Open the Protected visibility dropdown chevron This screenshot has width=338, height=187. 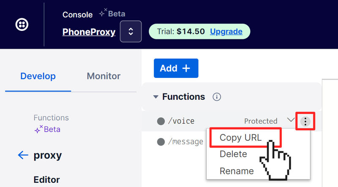tap(291, 120)
